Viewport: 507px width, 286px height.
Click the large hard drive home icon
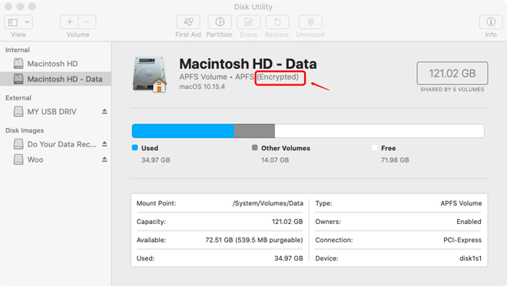[150, 74]
